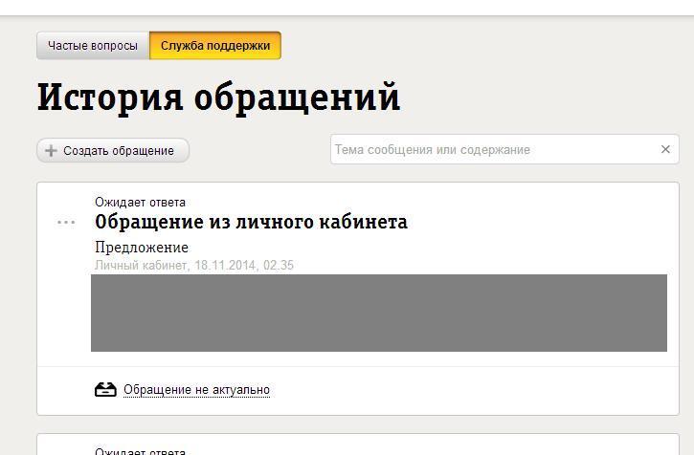
Task: Click the Обращение не актуально link
Action: (196, 390)
